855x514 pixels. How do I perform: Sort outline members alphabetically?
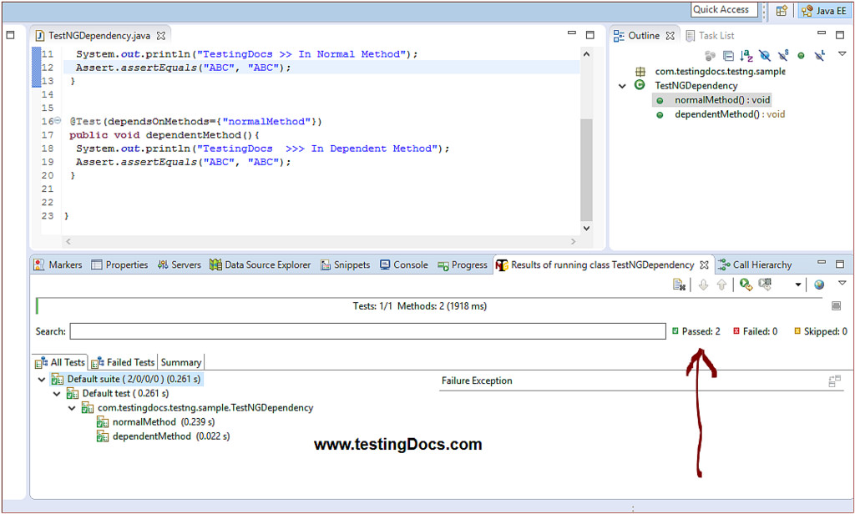pos(746,55)
